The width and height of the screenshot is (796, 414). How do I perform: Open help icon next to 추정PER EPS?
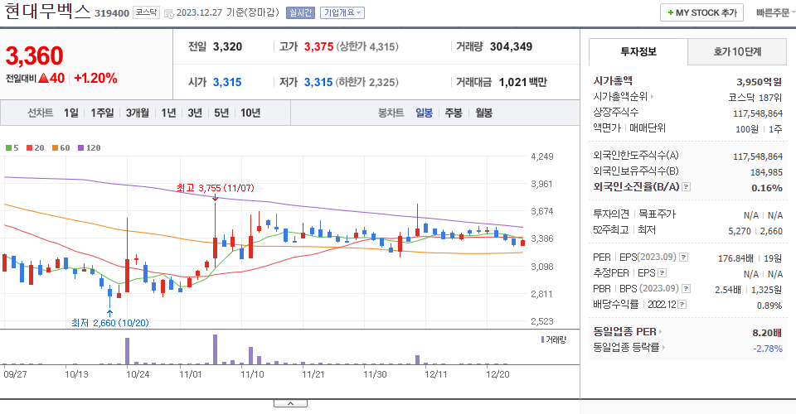[662, 273]
